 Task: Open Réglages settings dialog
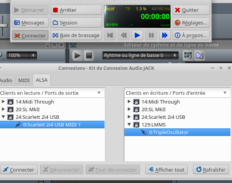[x=191, y=23]
